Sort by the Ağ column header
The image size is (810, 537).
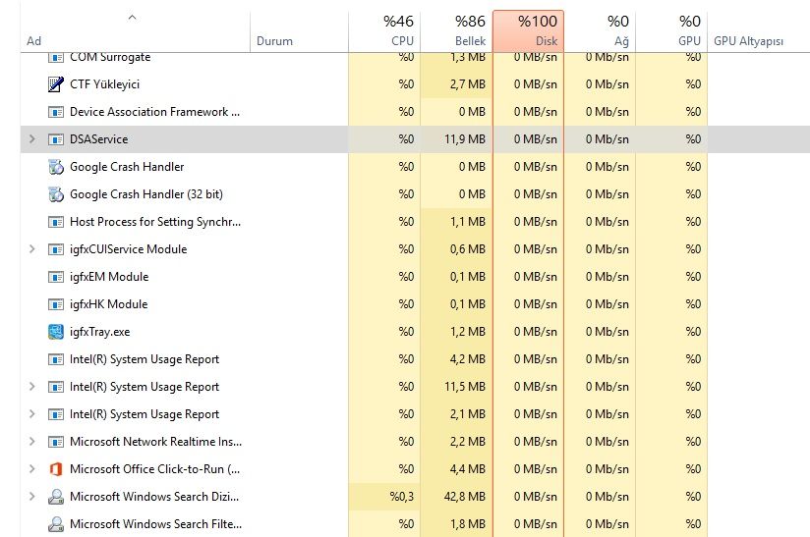point(600,30)
